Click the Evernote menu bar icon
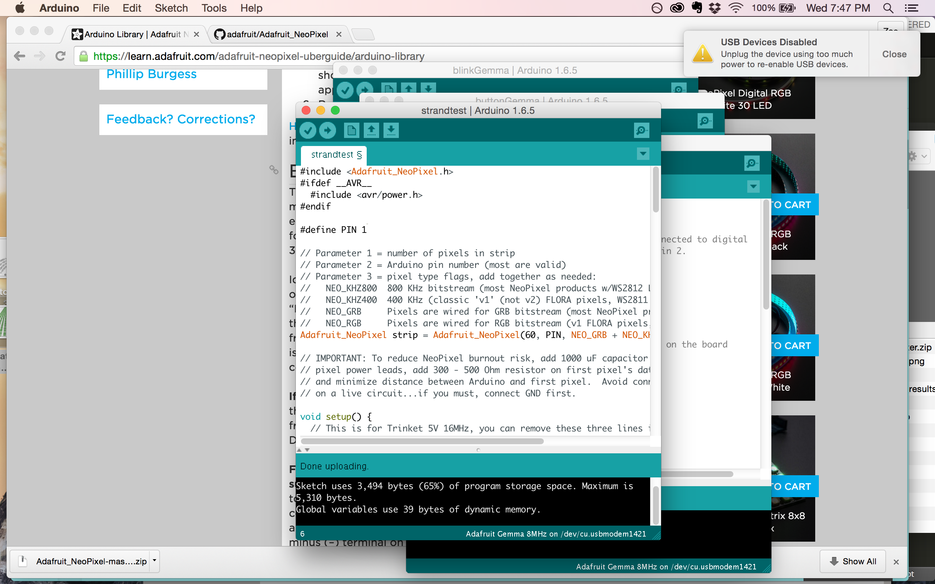 (x=697, y=8)
